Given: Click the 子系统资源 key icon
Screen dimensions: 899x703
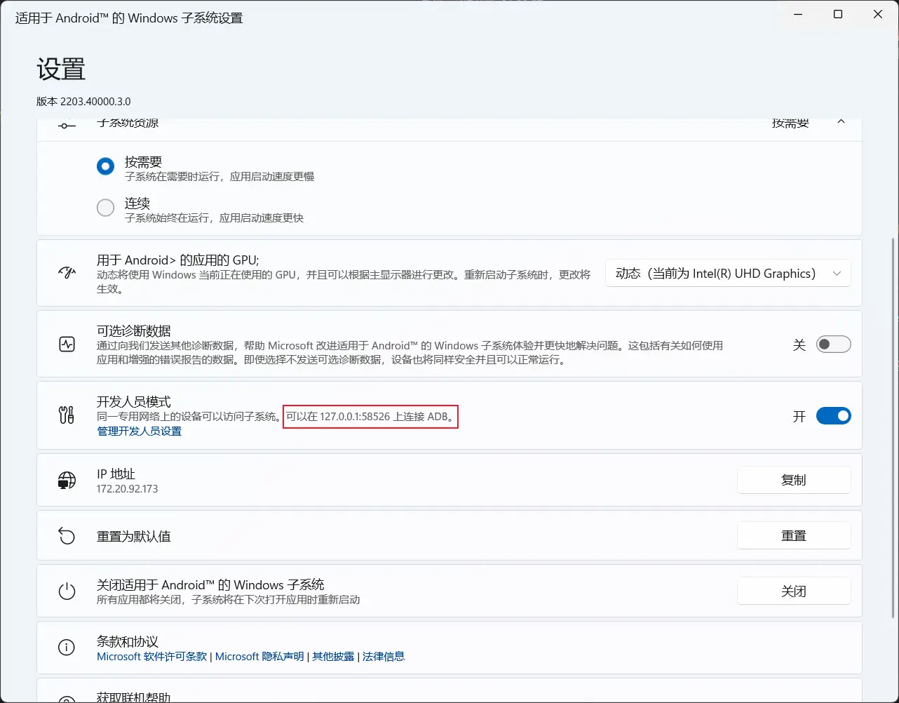Looking at the screenshot, I should 67,125.
